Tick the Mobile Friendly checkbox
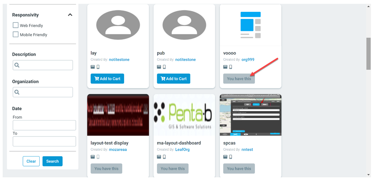 point(16,35)
